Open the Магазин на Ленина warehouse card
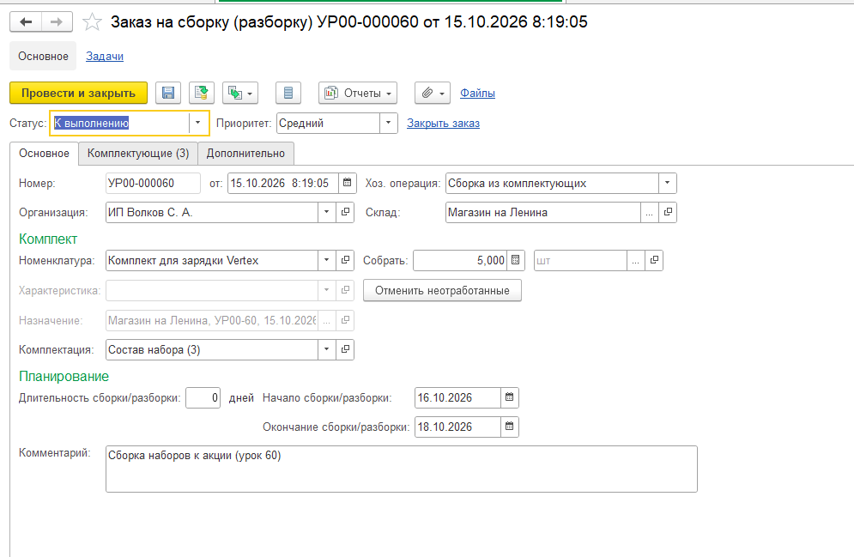Image resolution: width=854 pixels, height=557 pixels. point(668,212)
